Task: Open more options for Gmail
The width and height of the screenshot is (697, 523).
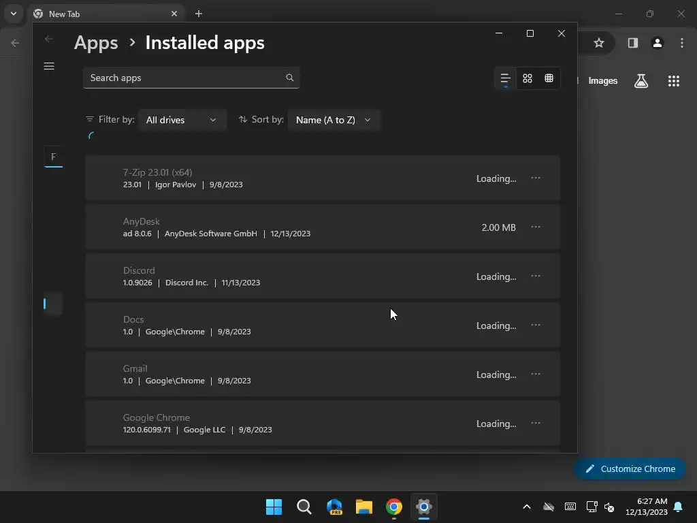Action: pos(536,374)
